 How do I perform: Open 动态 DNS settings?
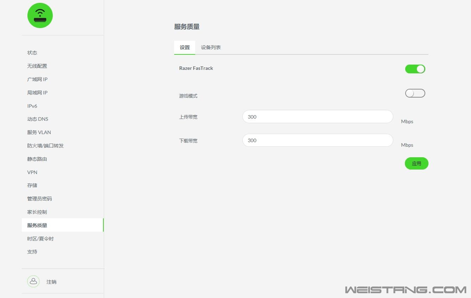[38, 119]
